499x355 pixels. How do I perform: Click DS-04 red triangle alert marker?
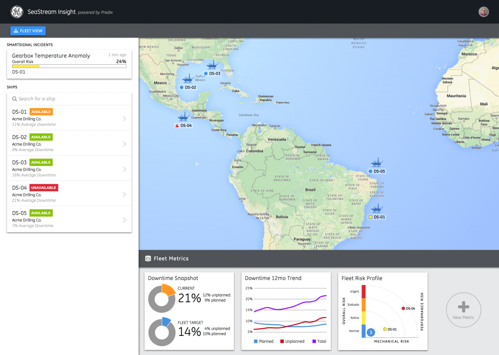coord(177,125)
